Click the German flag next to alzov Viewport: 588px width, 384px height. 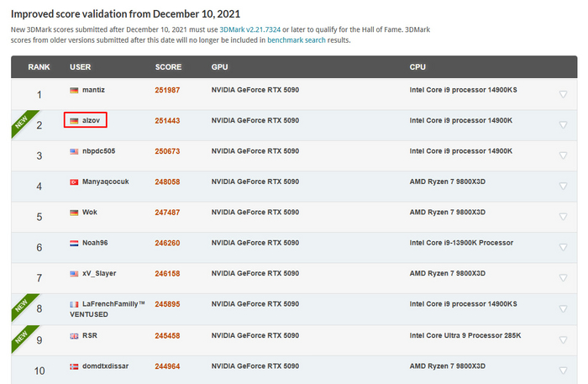click(74, 121)
